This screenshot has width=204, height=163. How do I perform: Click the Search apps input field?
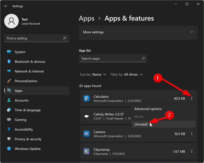(x=111, y=59)
